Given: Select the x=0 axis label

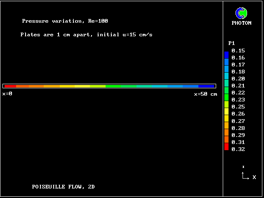Looking at the screenshot, I should point(7,94).
